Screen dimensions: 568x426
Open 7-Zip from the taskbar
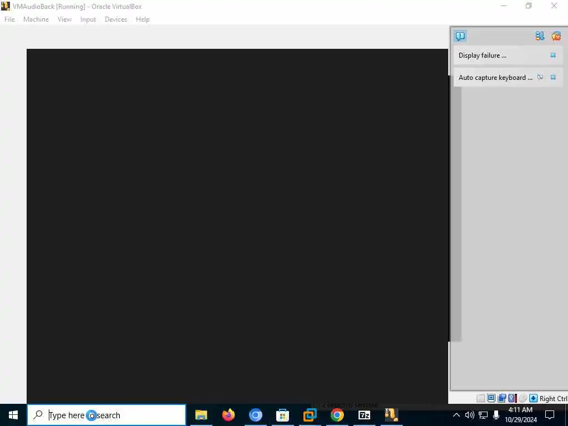coord(364,415)
